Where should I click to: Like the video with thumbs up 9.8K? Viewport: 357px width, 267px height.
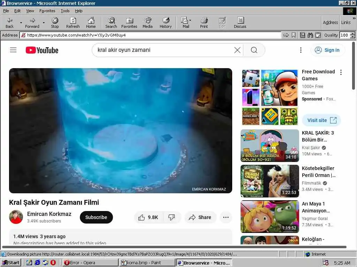pyautogui.click(x=148, y=217)
